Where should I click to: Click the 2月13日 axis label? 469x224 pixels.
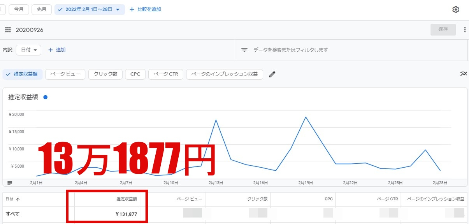coord(216,182)
